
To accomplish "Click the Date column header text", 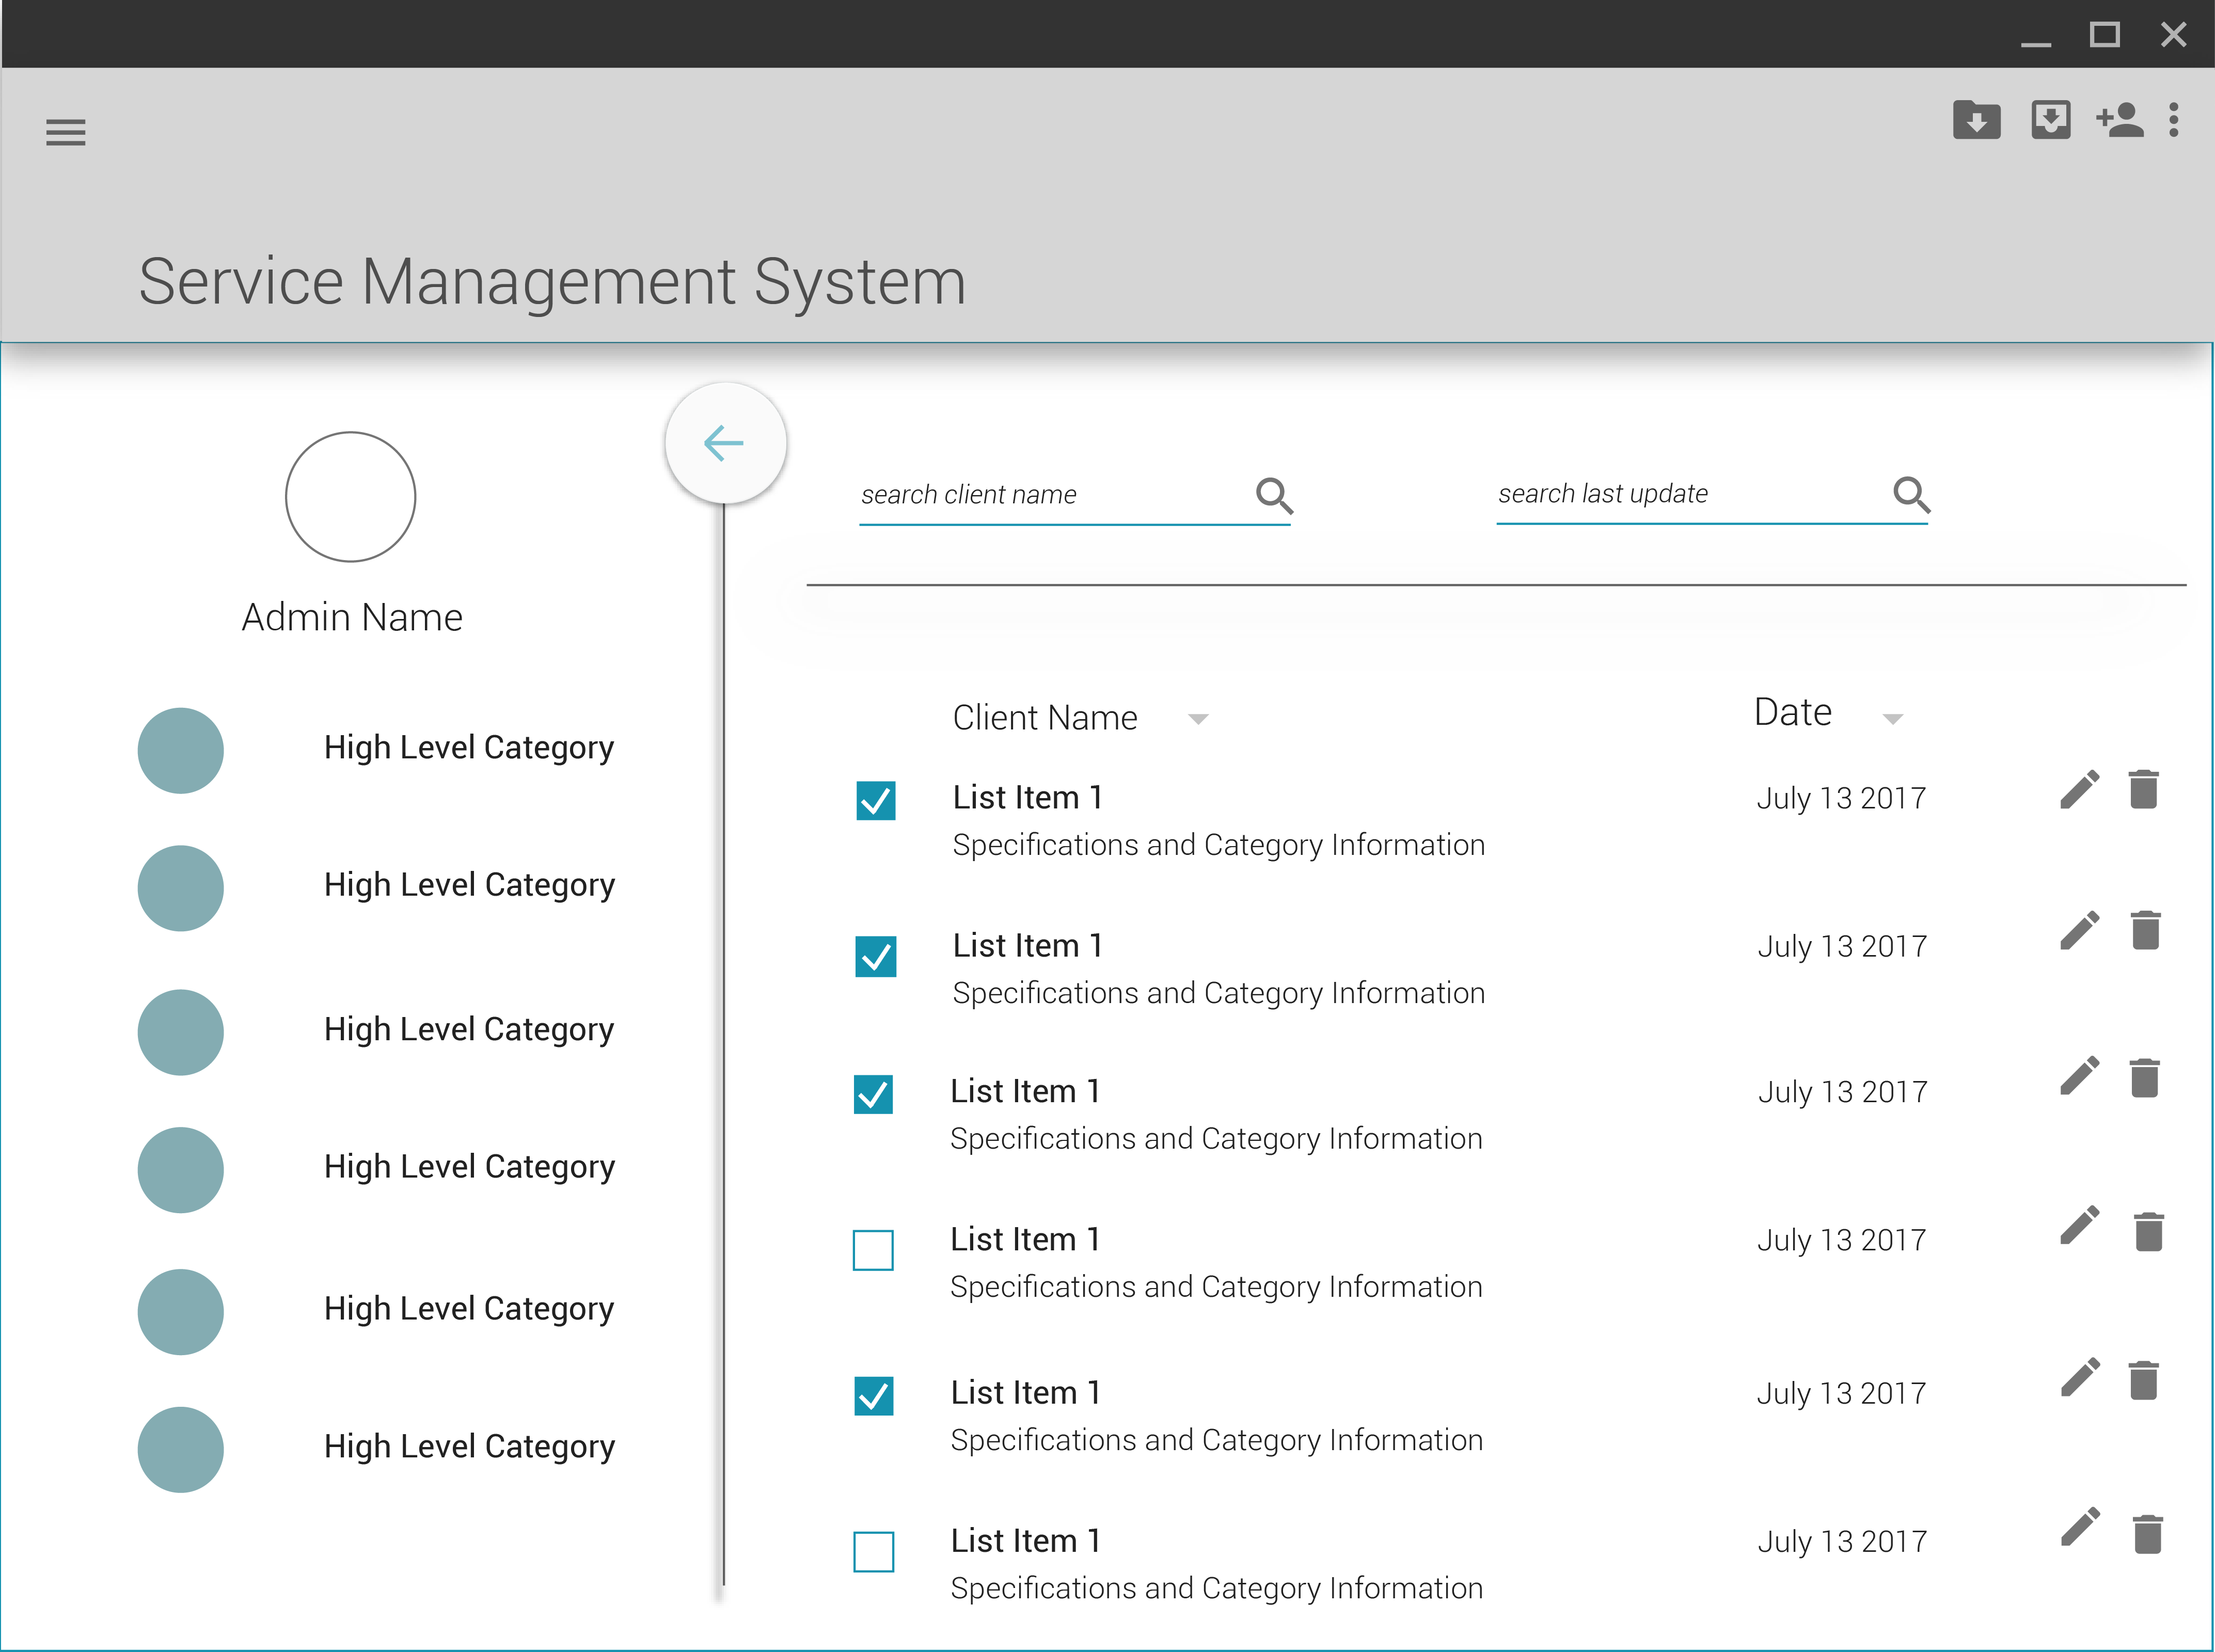I will (x=1793, y=713).
